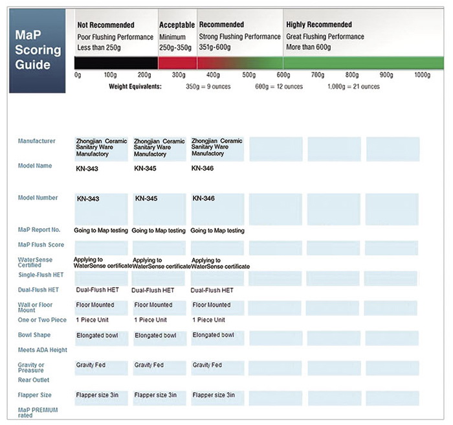The height and width of the screenshot is (425, 453).
Task: Click KN-345 in the Model Number row
Action: coord(146,198)
